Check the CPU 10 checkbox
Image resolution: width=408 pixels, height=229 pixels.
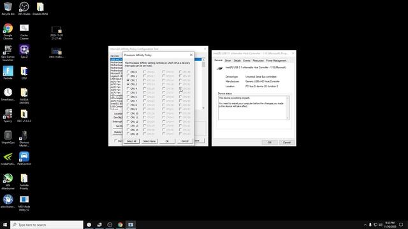point(128,113)
